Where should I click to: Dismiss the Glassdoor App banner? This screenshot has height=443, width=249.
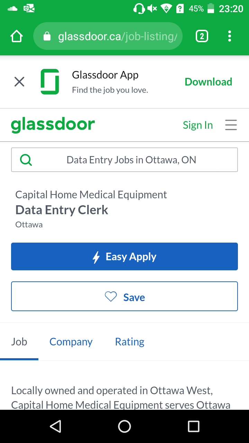(19, 82)
